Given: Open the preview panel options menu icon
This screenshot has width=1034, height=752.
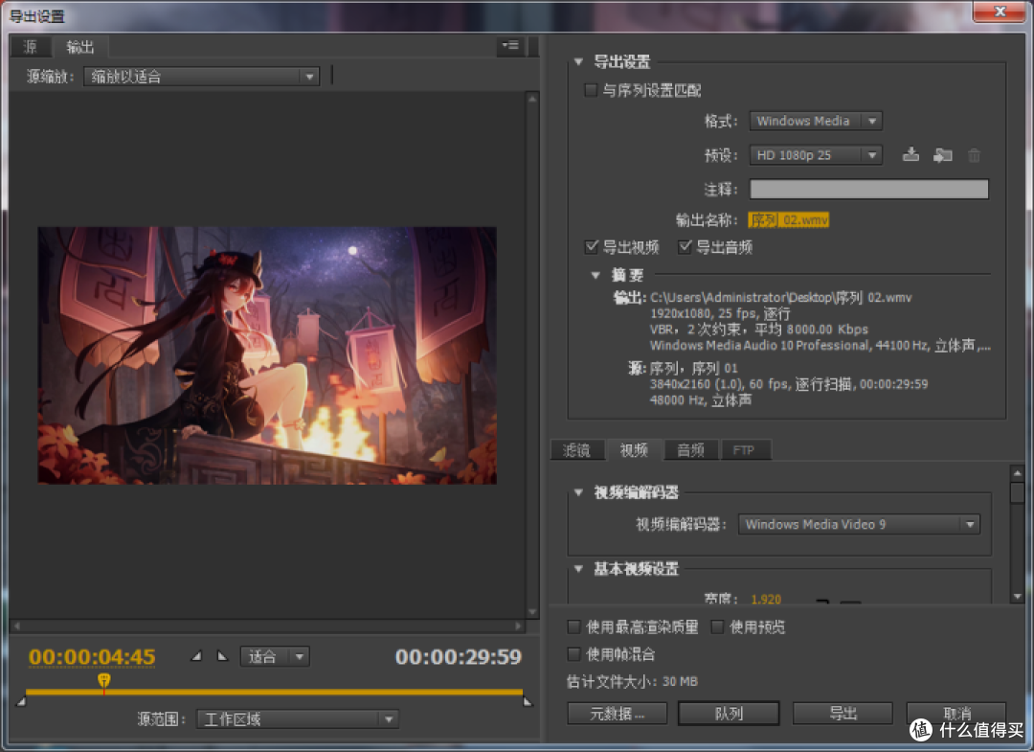Looking at the screenshot, I should coord(510,46).
